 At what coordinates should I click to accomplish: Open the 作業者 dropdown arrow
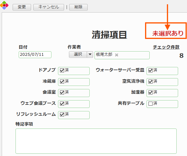click(90, 55)
